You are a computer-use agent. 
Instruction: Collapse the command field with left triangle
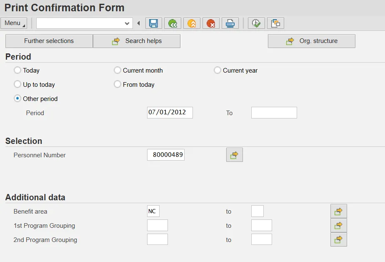138,23
